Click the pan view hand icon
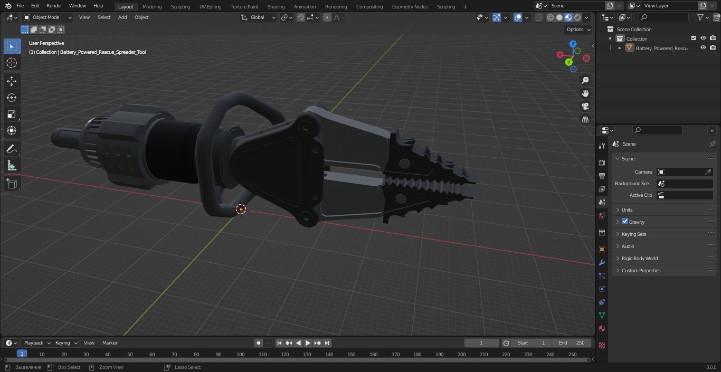This screenshot has height=372, width=721. click(x=585, y=93)
